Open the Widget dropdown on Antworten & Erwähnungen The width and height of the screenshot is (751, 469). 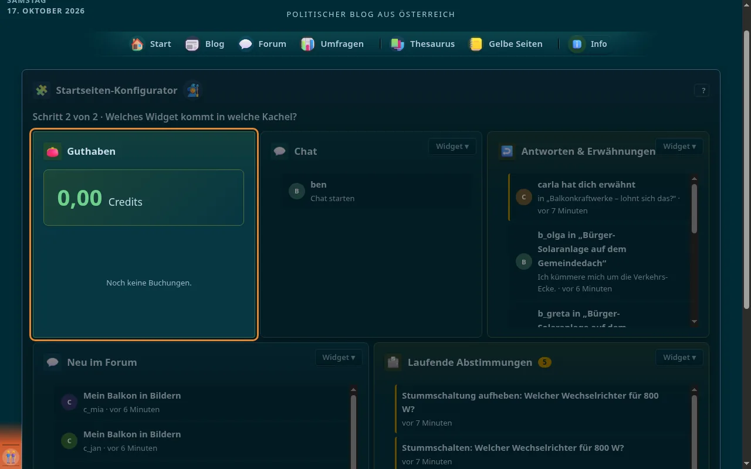[679, 147]
